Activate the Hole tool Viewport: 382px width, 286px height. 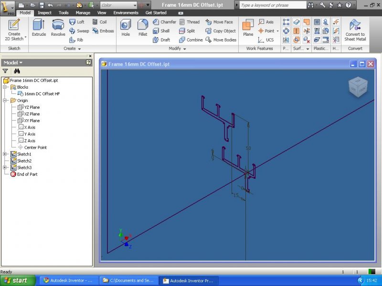pos(126,28)
